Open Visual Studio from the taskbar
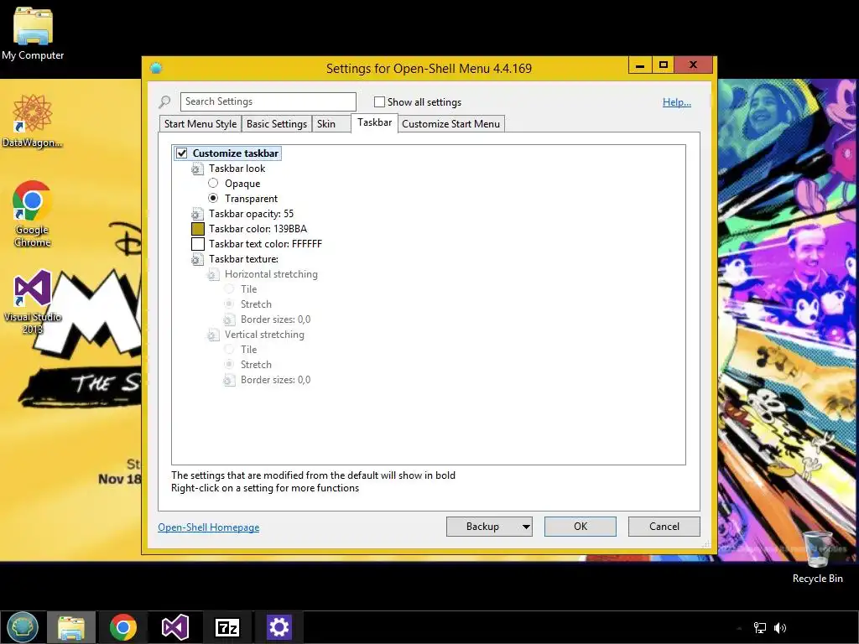Screen dimensions: 859x644 [x=175, y=627]
